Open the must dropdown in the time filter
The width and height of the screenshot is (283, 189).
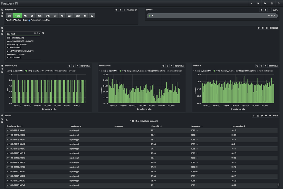[13, 34]
